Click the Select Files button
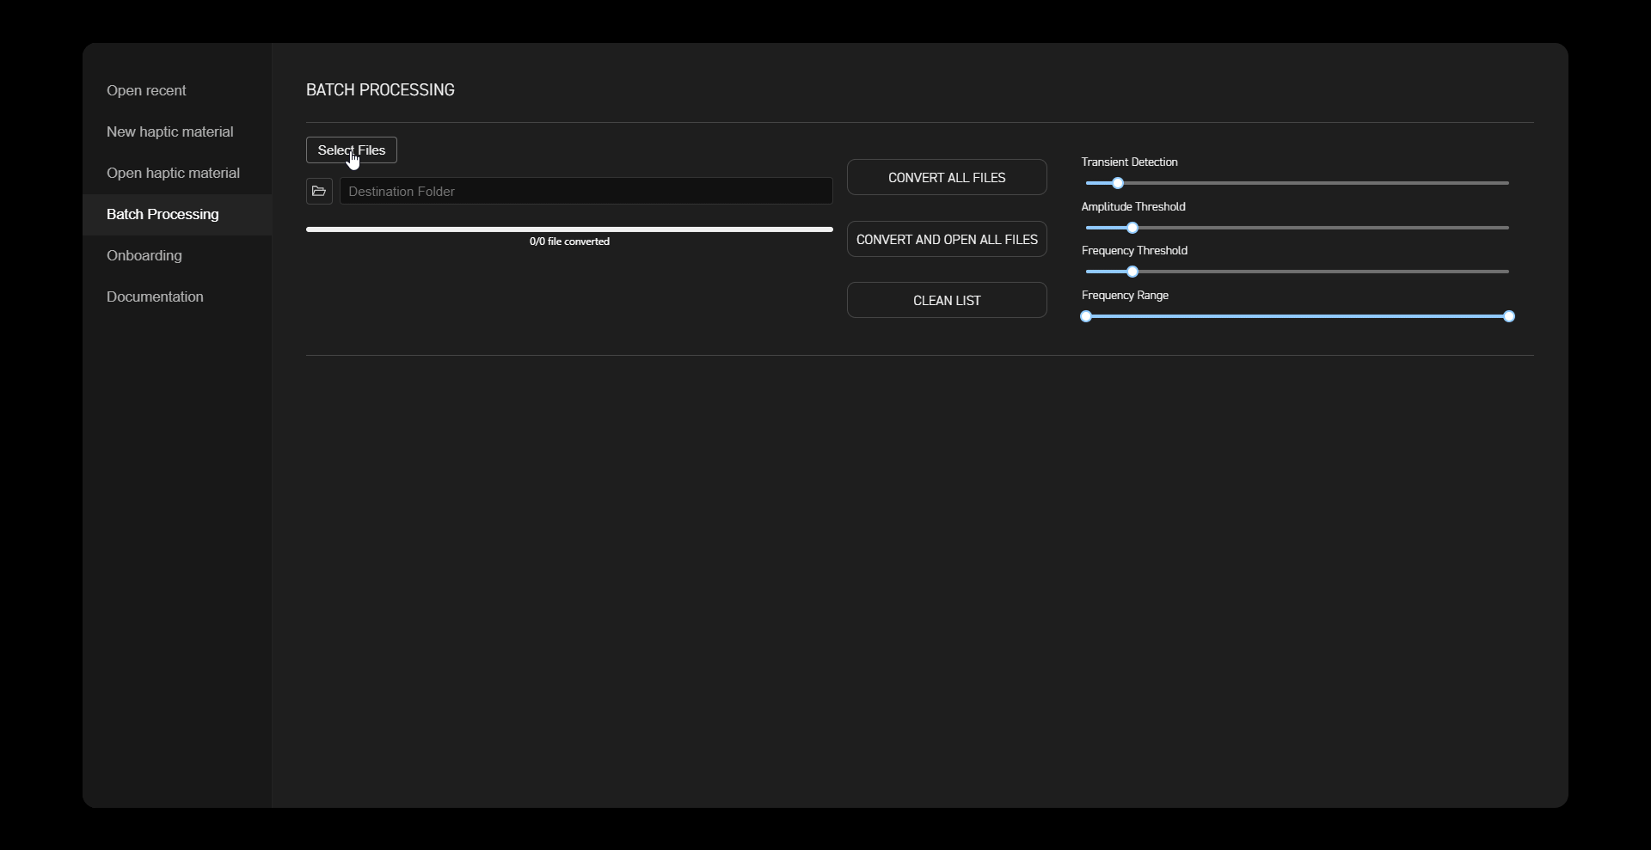 click(351, 150)
